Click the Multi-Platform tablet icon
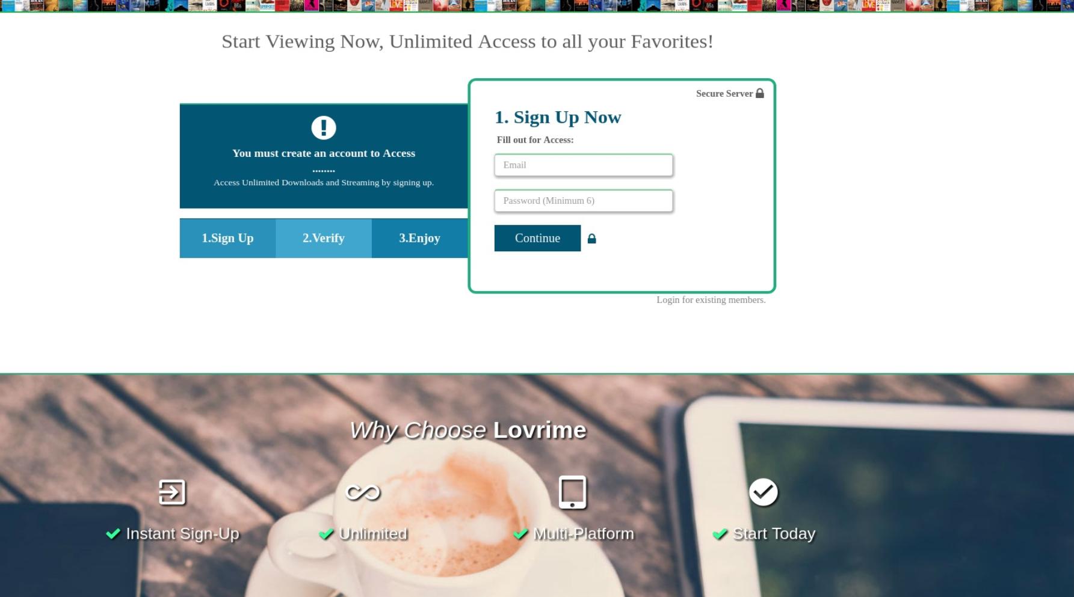The width and height of the screenshot is (1074, 597). point(572,492)
